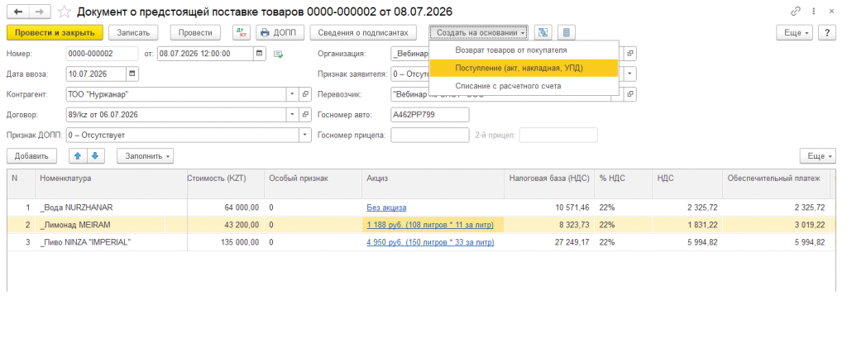Open table Еще menu
The image size is (847, 348).
[x=818, y=156]
